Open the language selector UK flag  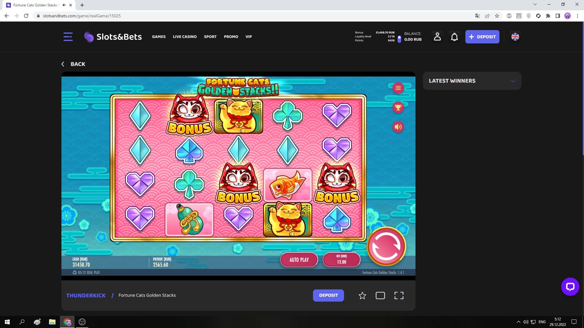(515, 37)
